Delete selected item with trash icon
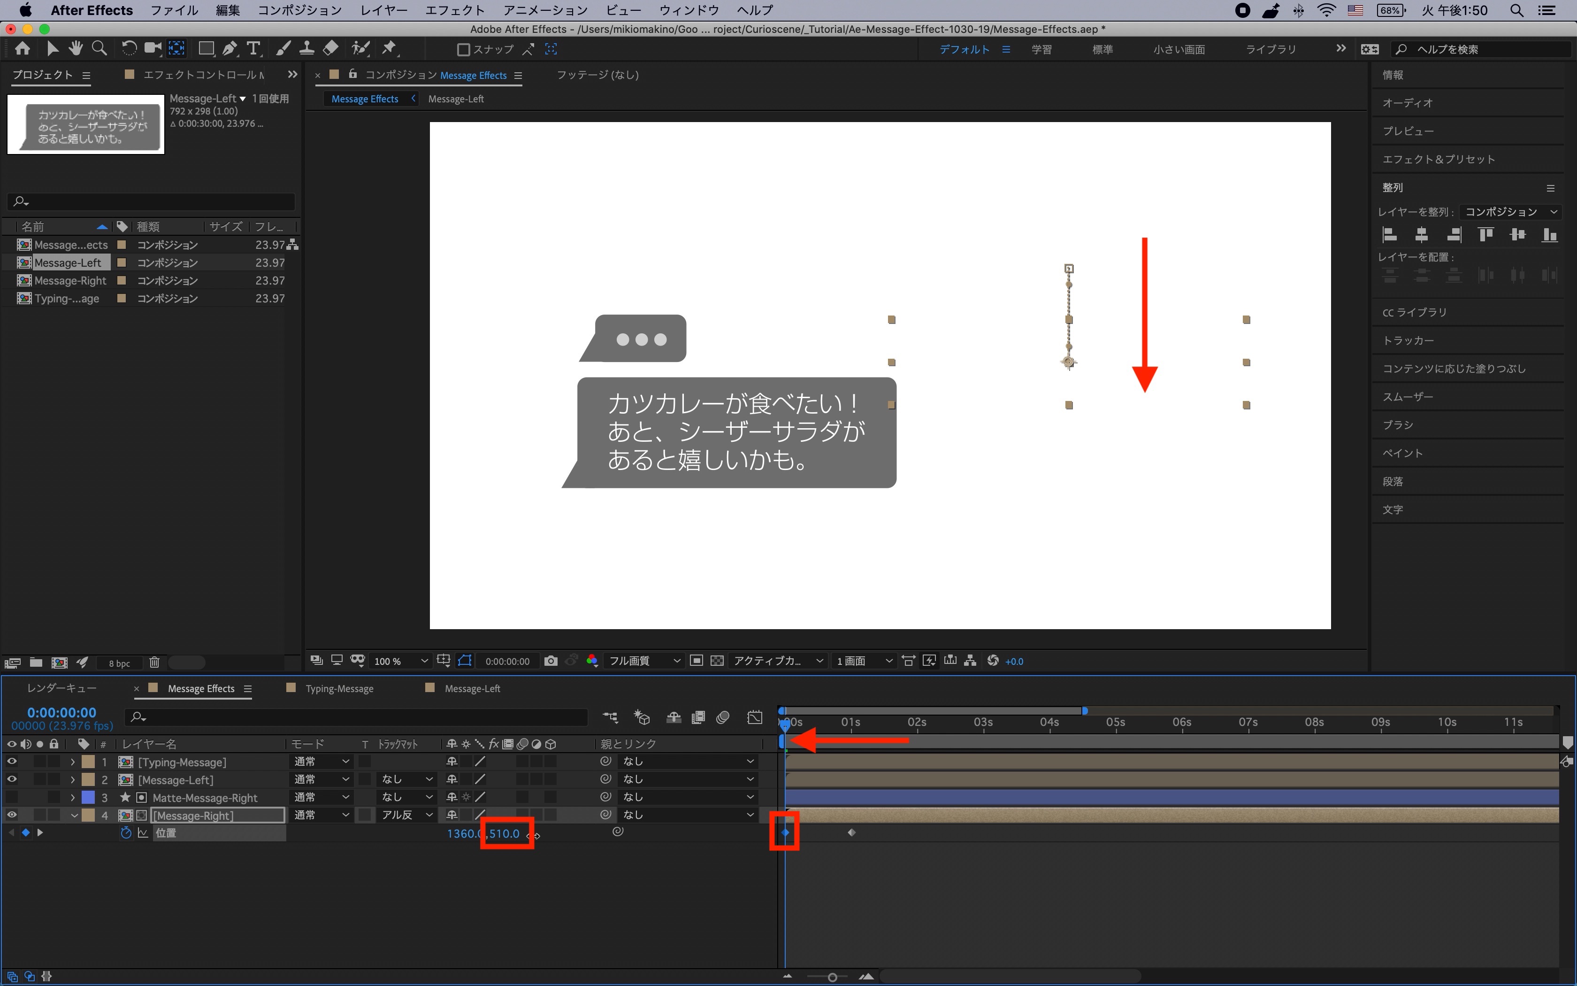Image resolution: width=1577 pixels, height=986 pixels. [x=154, y=662]
